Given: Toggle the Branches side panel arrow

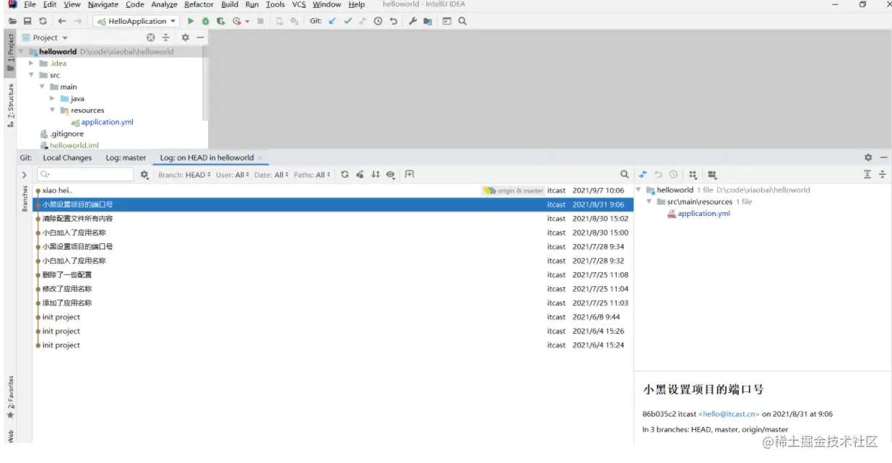Looking at the screenshot, I should 24,175.
